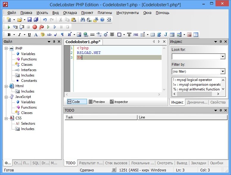
Task: Click the index list horizontal scrollbar right arrow
Action: coord(218,94)
